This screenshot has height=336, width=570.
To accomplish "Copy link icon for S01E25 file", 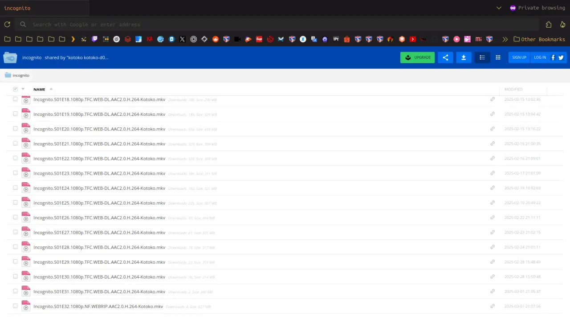I will pyautogui.click(x=493, y=203).
